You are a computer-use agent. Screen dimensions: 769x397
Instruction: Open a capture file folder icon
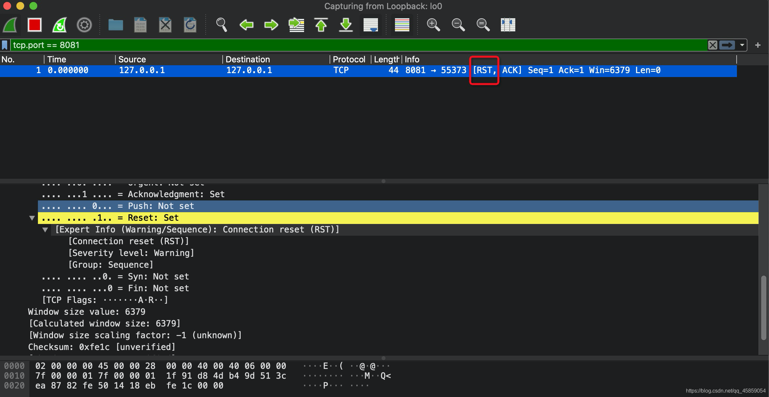point(116,25)
